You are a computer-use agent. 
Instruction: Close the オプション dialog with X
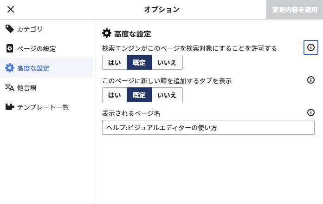tap(11, 9)
